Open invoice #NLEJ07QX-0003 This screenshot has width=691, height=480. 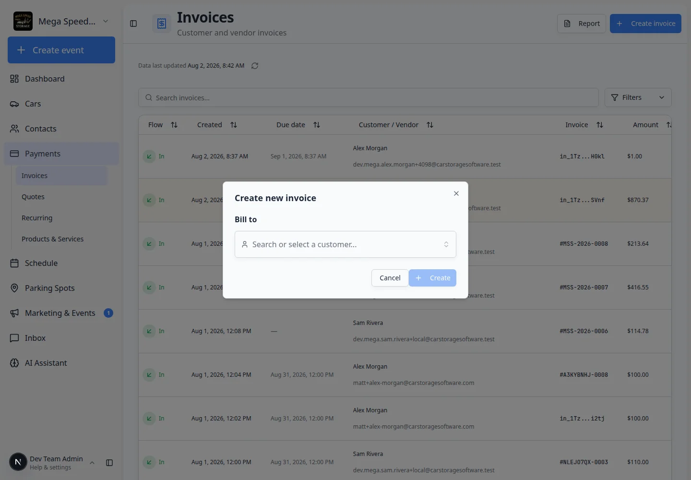tap(584, 462)
